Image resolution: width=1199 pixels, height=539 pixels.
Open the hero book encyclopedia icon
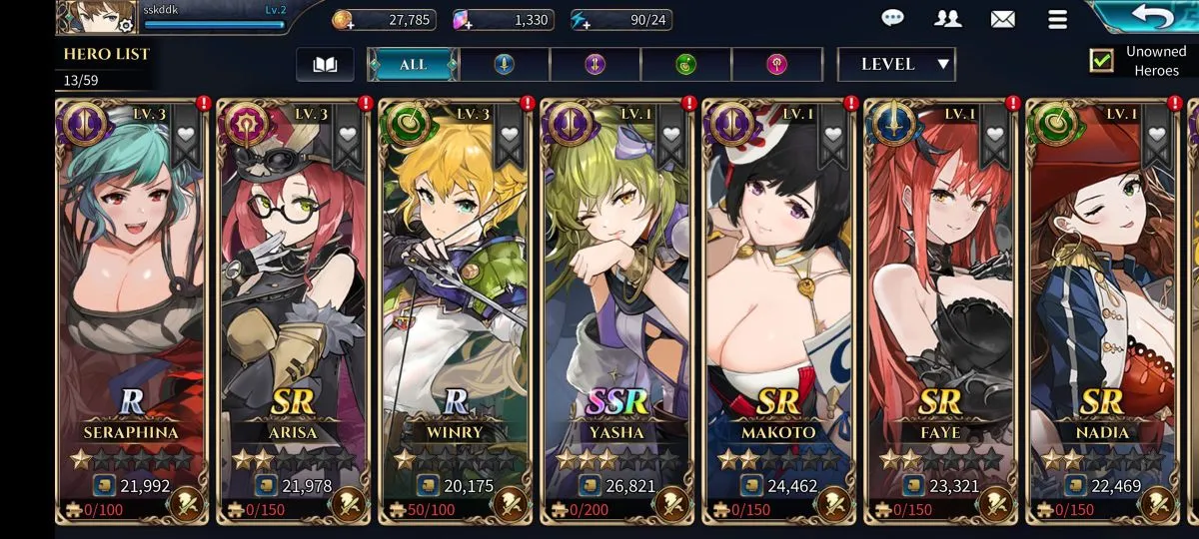tap(326, 64)
